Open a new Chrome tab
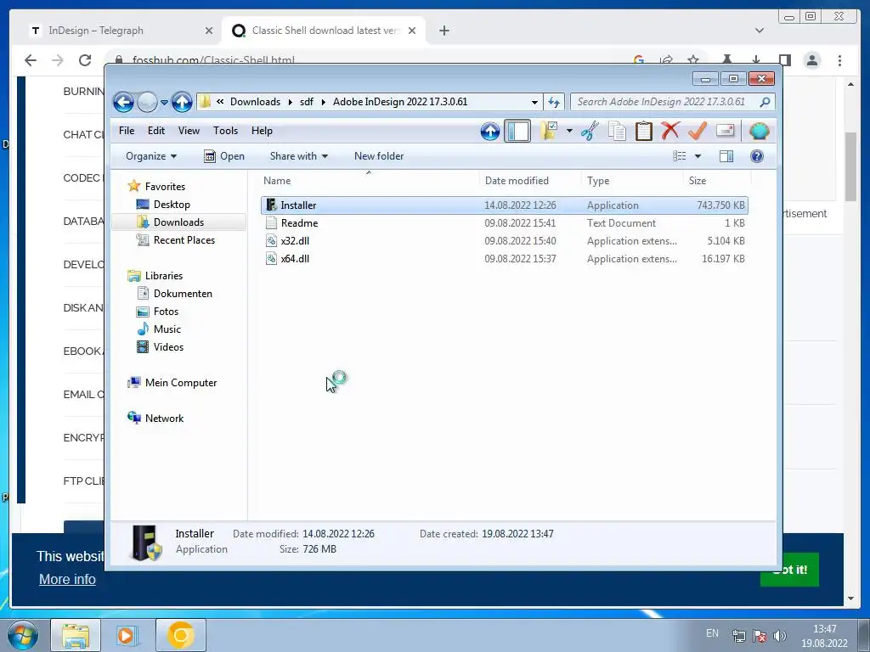This screenshot has height=652, width=870. (x=443, y=31)
